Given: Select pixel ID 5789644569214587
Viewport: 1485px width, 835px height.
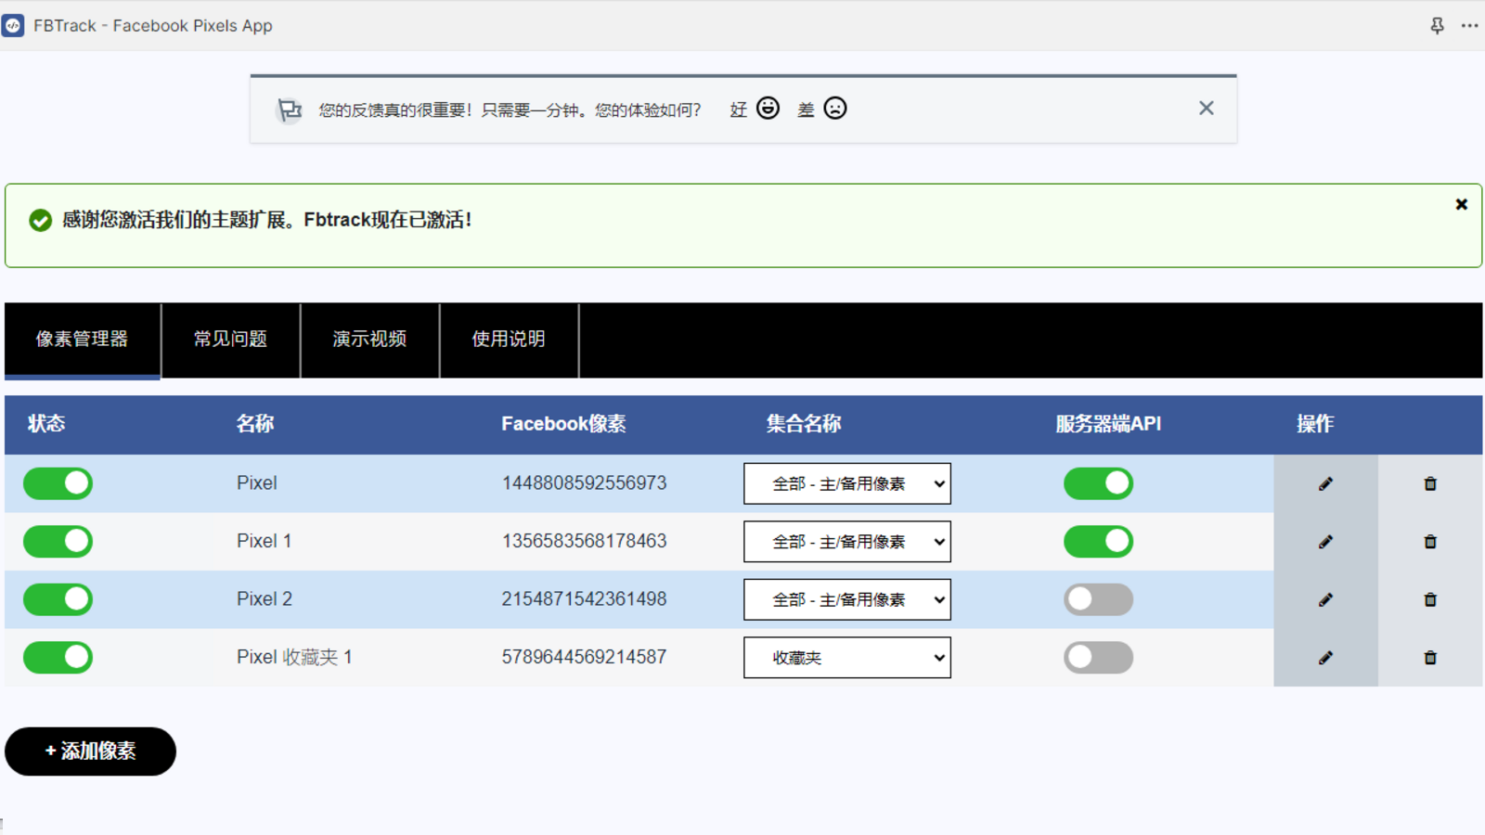Looking at the screenshot, I should (x=584, y=657).
